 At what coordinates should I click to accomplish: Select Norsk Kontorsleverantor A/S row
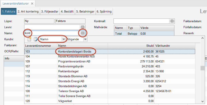click(x=110, y=57)
